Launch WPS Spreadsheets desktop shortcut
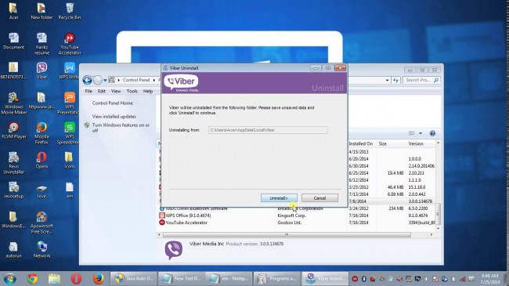Screen dimensions: 509x286 68,133
